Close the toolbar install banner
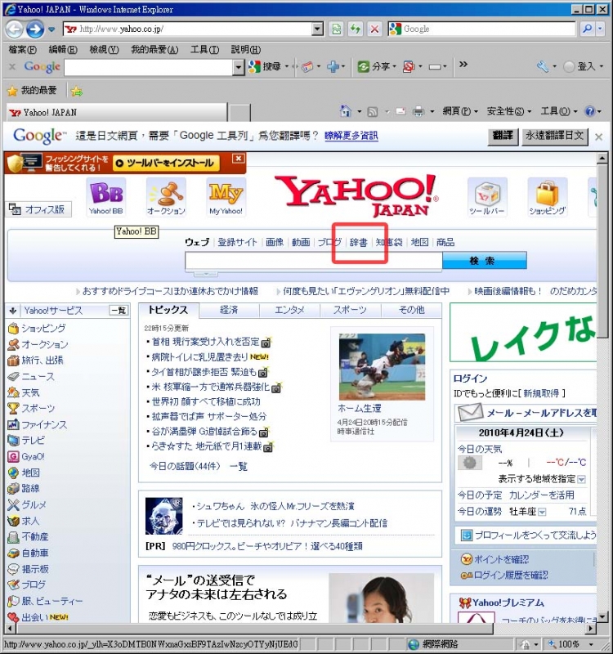Image resolution: width=613 pixels, height=654 pixels. pyautogui.click(x=238, y=159)
